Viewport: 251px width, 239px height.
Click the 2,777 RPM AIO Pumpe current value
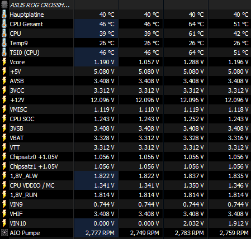click(x=100, y=233)
